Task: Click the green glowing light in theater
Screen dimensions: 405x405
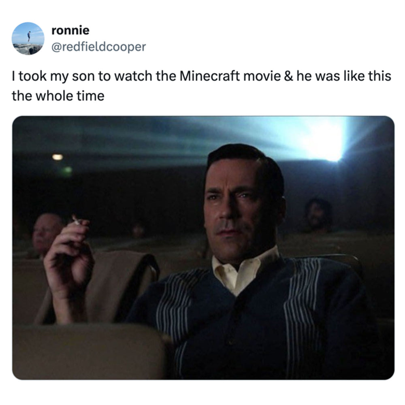Action: [x=67, y=171]
